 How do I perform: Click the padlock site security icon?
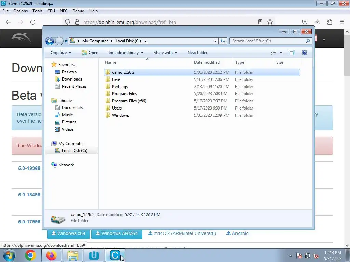(77, 22)
